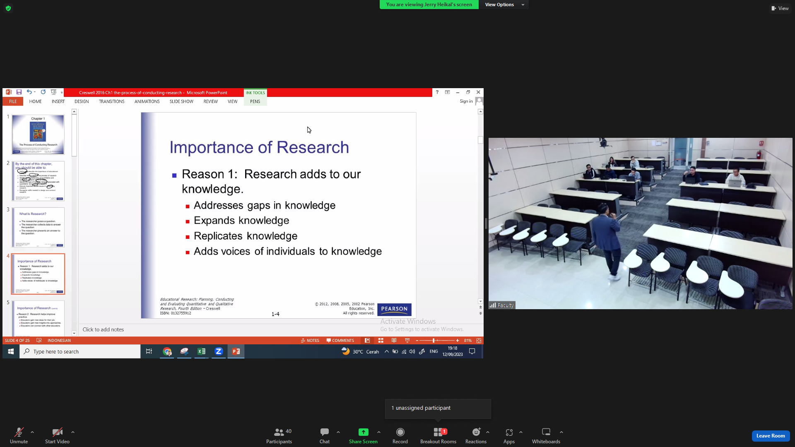Open Chrome from the shared taskbar
The image size is (795, 447).
[x=167, y=351]
